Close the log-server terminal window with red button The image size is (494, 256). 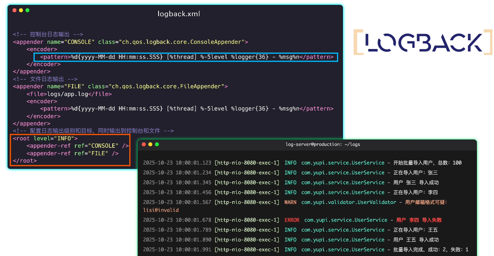point(144,145)
